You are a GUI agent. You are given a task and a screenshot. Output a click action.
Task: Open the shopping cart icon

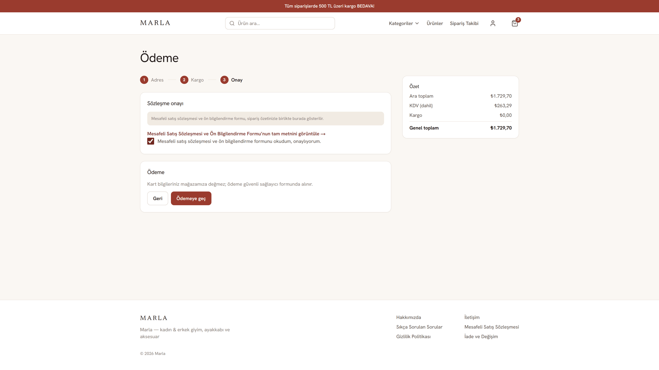pyautogui.click(x=515, y=23)
